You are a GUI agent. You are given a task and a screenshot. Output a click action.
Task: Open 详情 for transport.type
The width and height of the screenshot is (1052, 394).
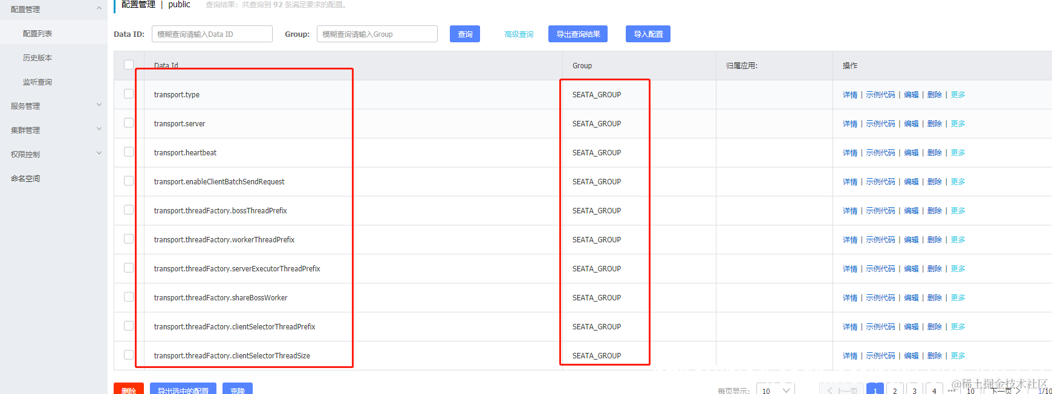pyautogui.click(x=850, y=95)
